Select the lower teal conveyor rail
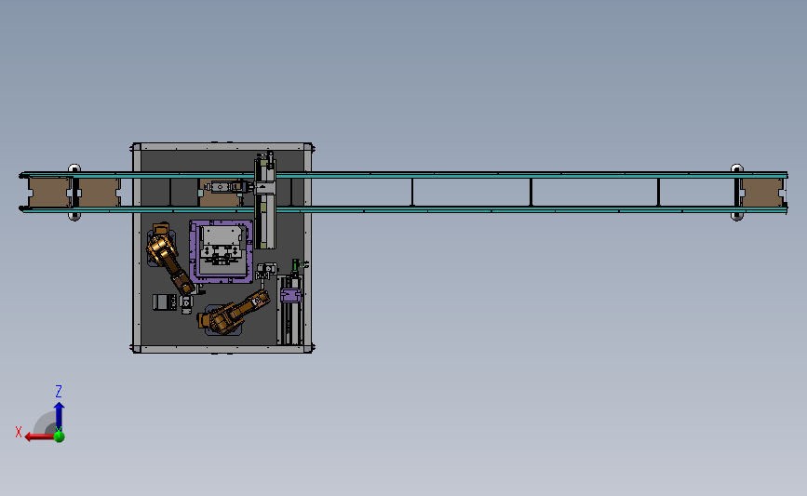Viewport: 807px width, 496px height. tap(404, 209)
